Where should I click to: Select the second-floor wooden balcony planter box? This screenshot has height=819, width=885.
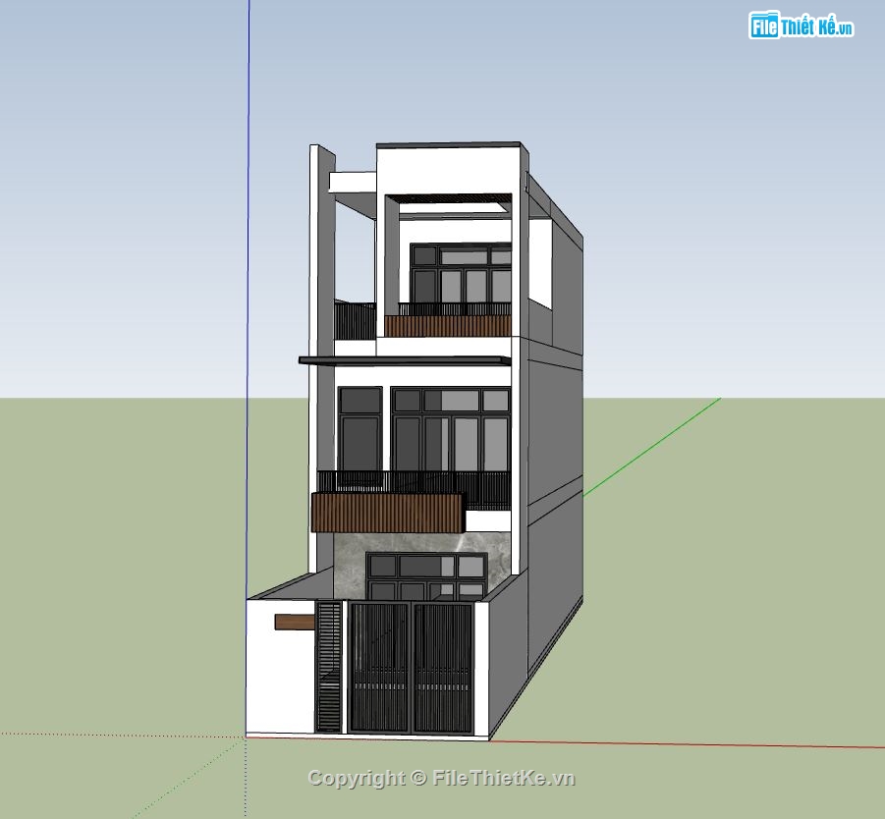point(388,512)
